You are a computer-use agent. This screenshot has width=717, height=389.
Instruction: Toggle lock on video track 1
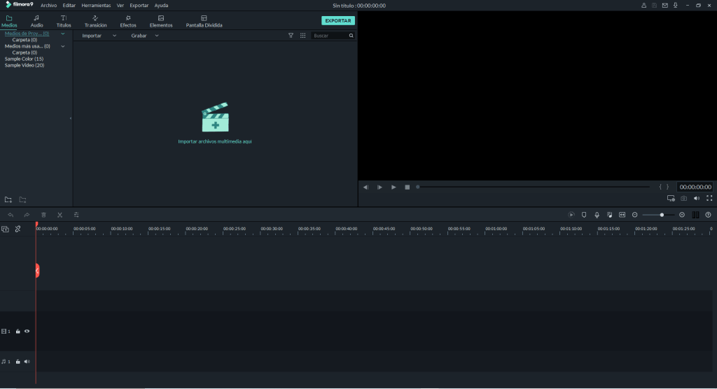pos(18,331)
